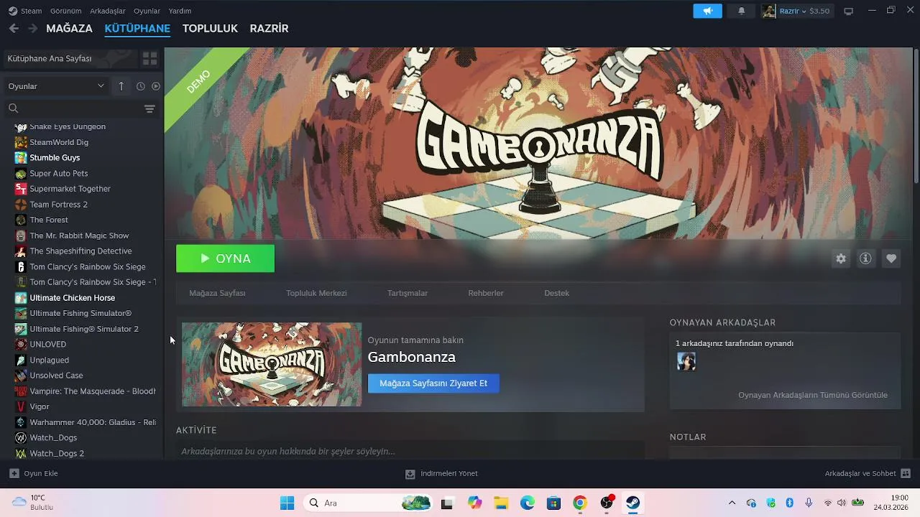This screenshot has width=920, height=517.
Task: Open Microsoft Edge from the taskbar
Action: click(x=528, y=503)
